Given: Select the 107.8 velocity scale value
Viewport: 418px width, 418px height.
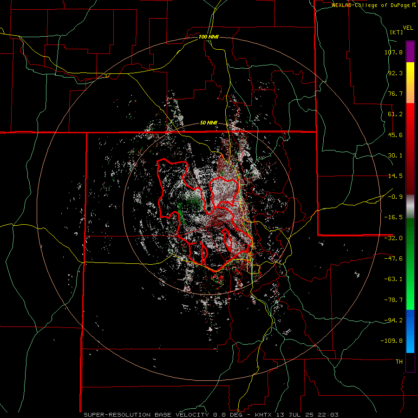Looking at the screenshot, I should click(x=393, y=52).
